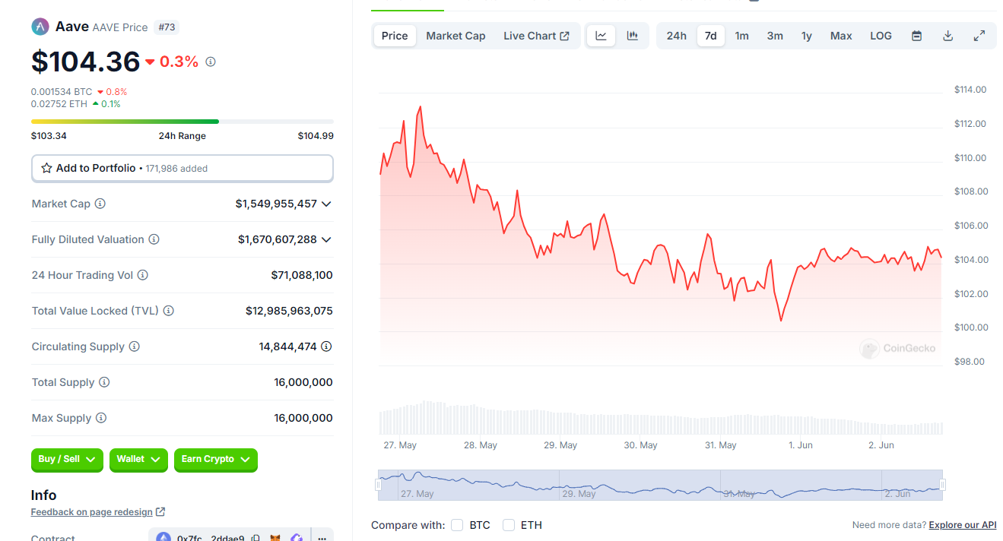The width and height of the screenshot is (1003, 541).
Task: Select the Max timeframe
Action: pos(841,36)
